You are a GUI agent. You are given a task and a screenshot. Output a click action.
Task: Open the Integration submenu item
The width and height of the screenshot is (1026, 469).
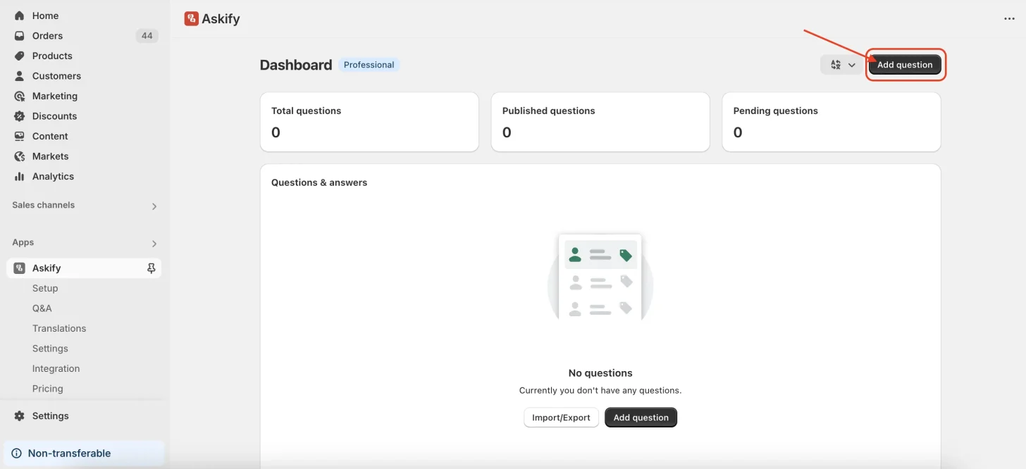[56, 369]
